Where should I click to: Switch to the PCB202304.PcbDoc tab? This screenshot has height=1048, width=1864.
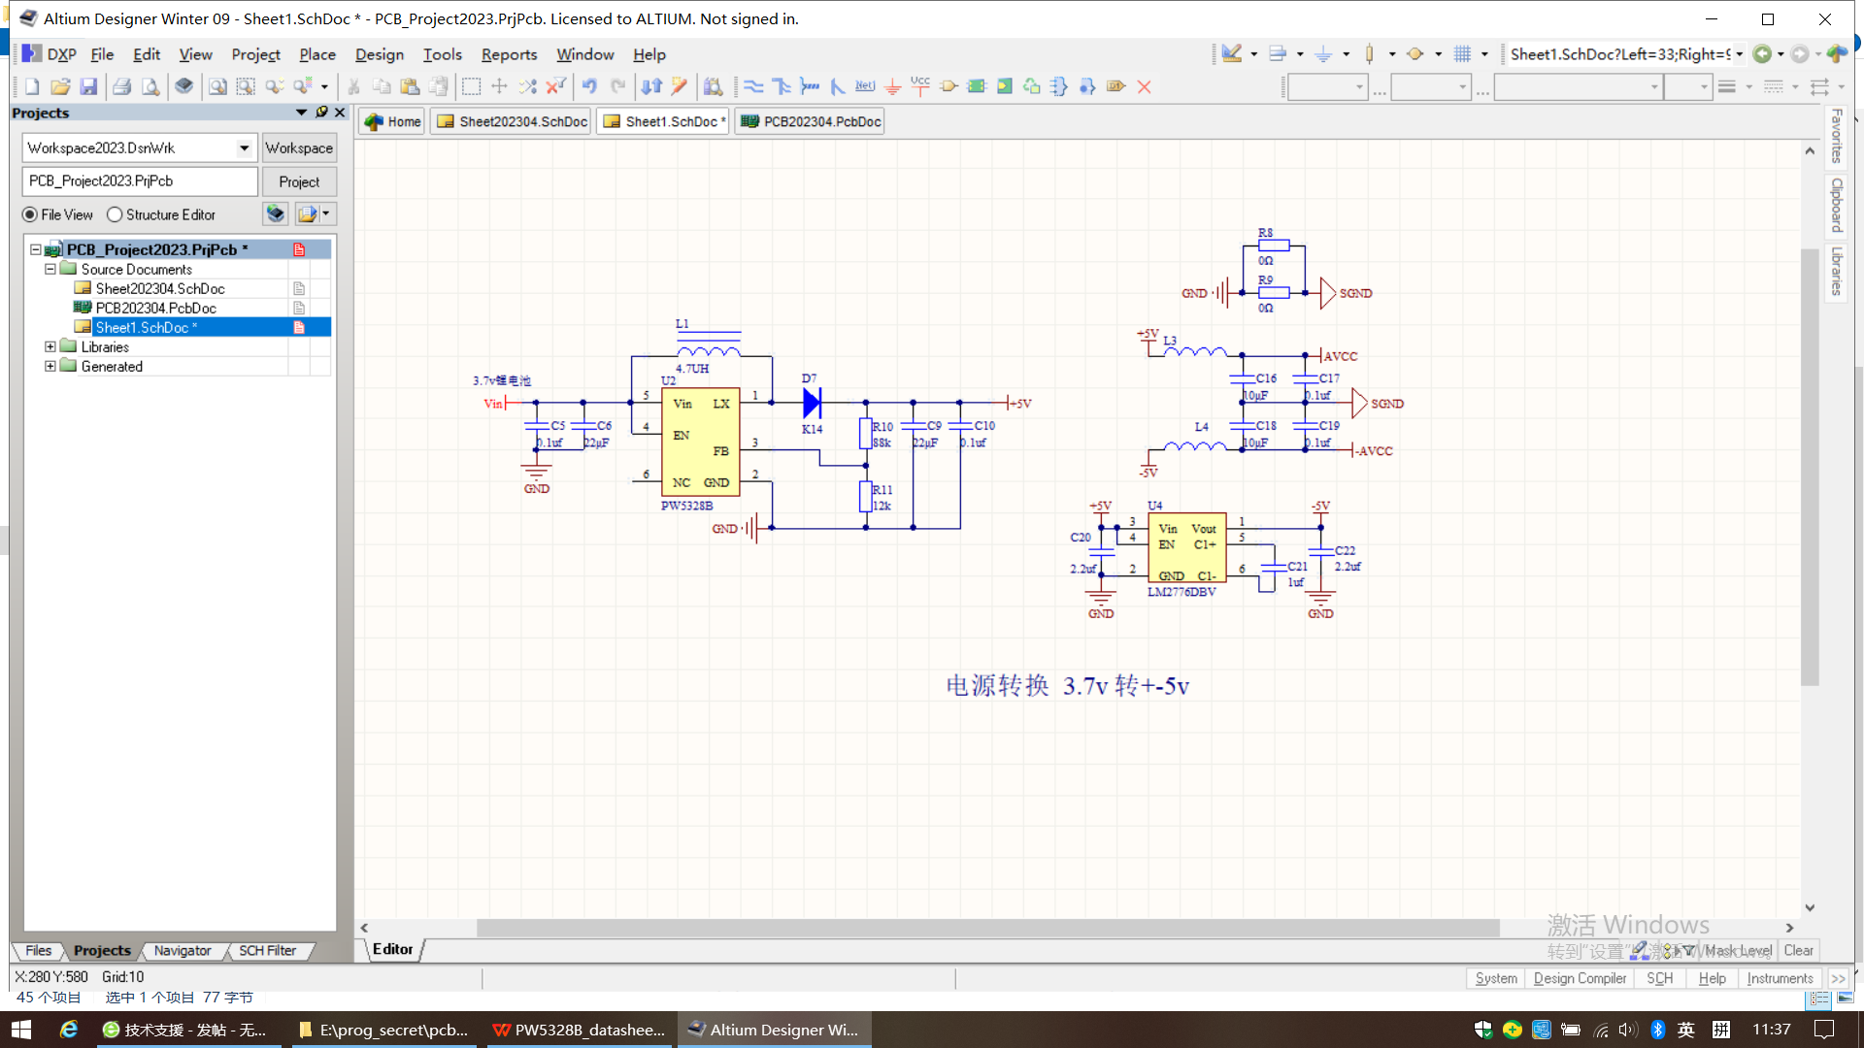811,121
